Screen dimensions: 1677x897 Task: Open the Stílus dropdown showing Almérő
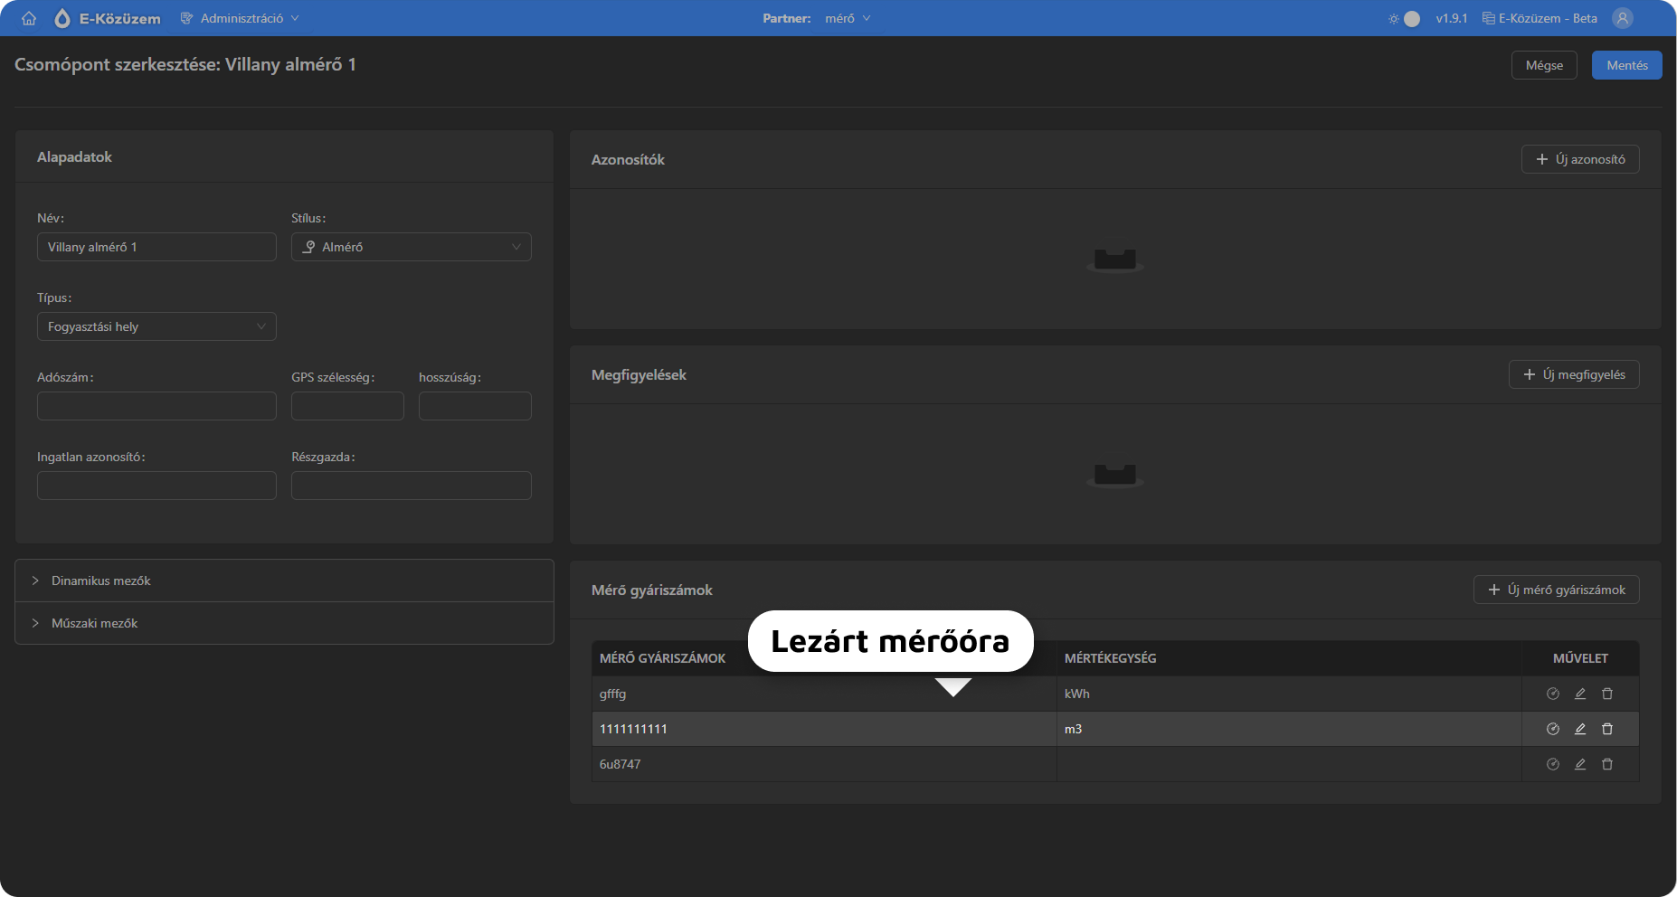pyautogui.click(x=411, y=247)
